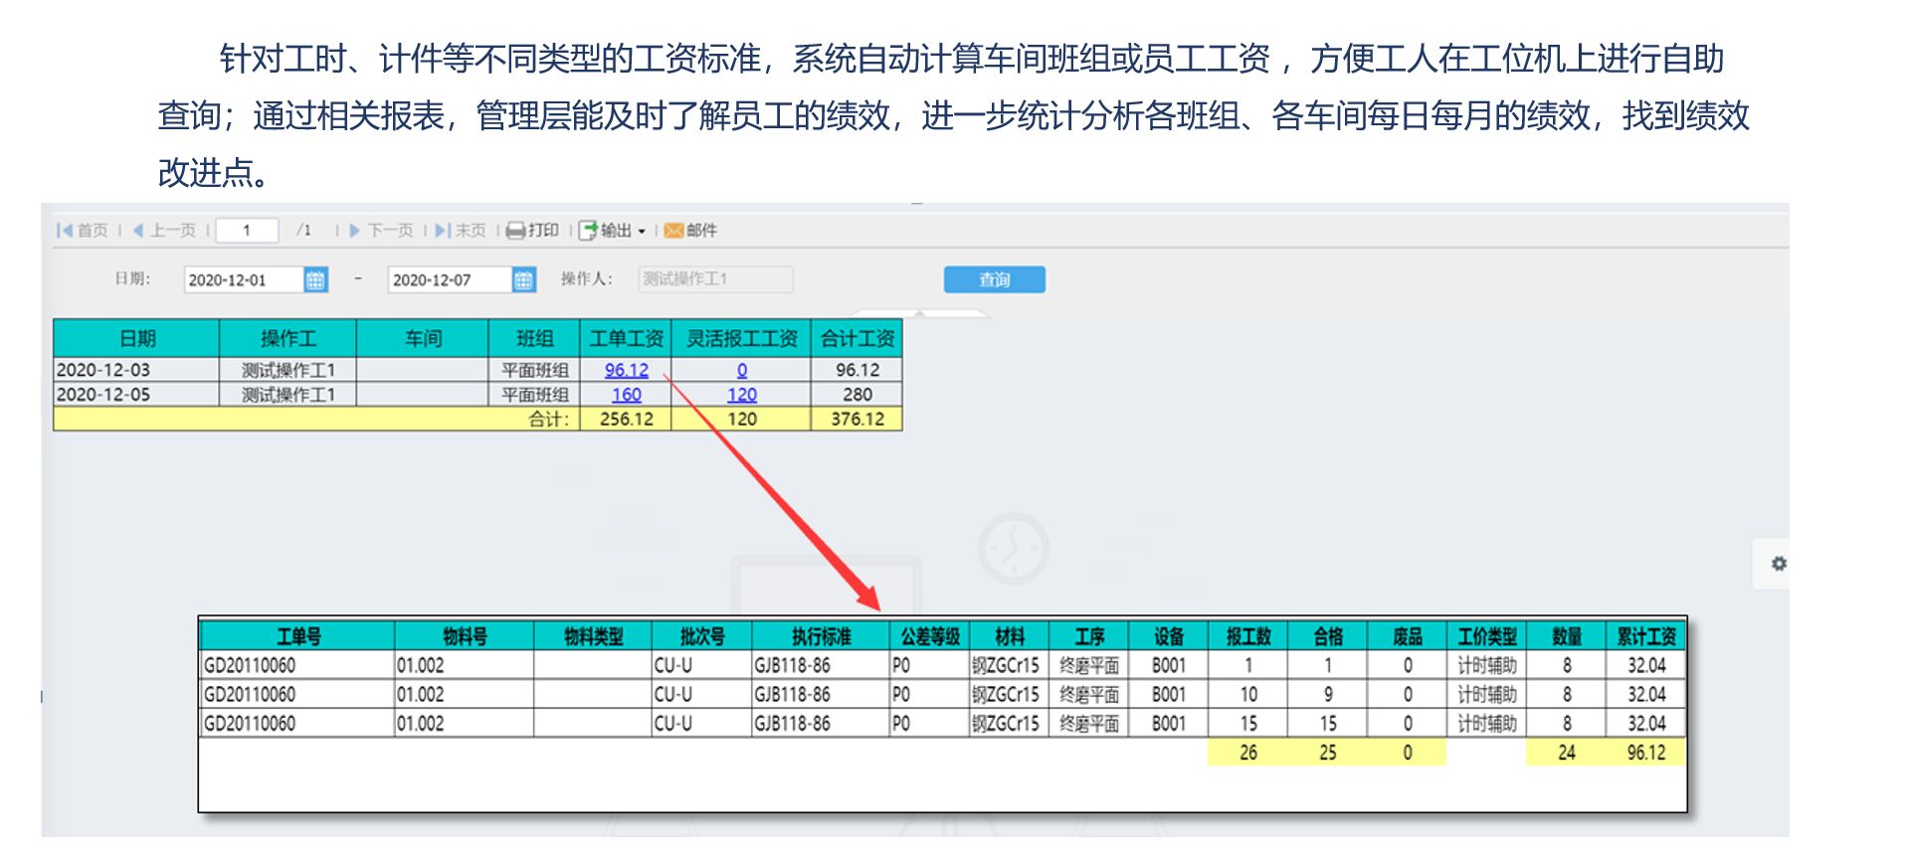Go to first page (首页)
The height and width of the screenshot is (862, 1910).
tap(83, 231)
